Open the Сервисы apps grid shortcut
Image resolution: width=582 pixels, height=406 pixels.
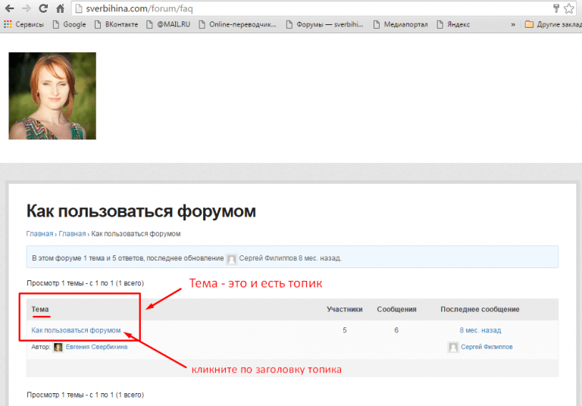point(24,24)
